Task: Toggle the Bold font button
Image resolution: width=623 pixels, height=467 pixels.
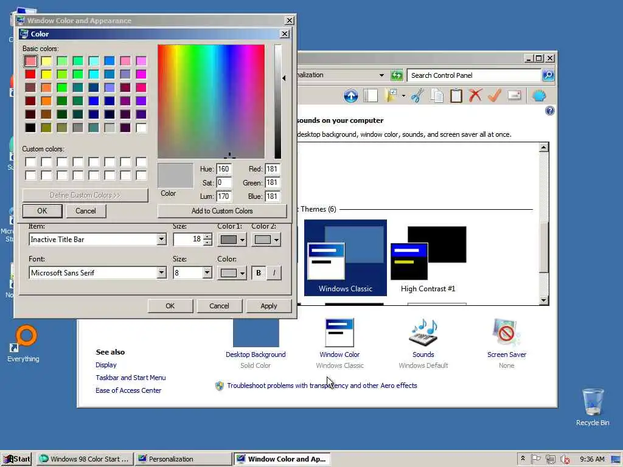Action: 259,273
